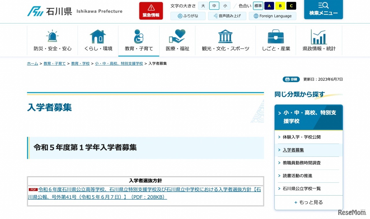Screen dimensions: 370x219
Task: Click the red 緊急情報 button
Action: point(151,10)
